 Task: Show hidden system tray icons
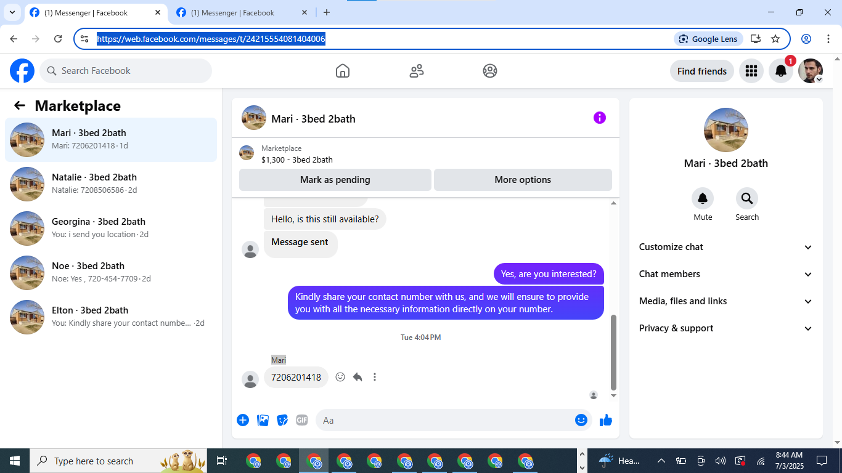pyautogui.click(x=661, y=461)
